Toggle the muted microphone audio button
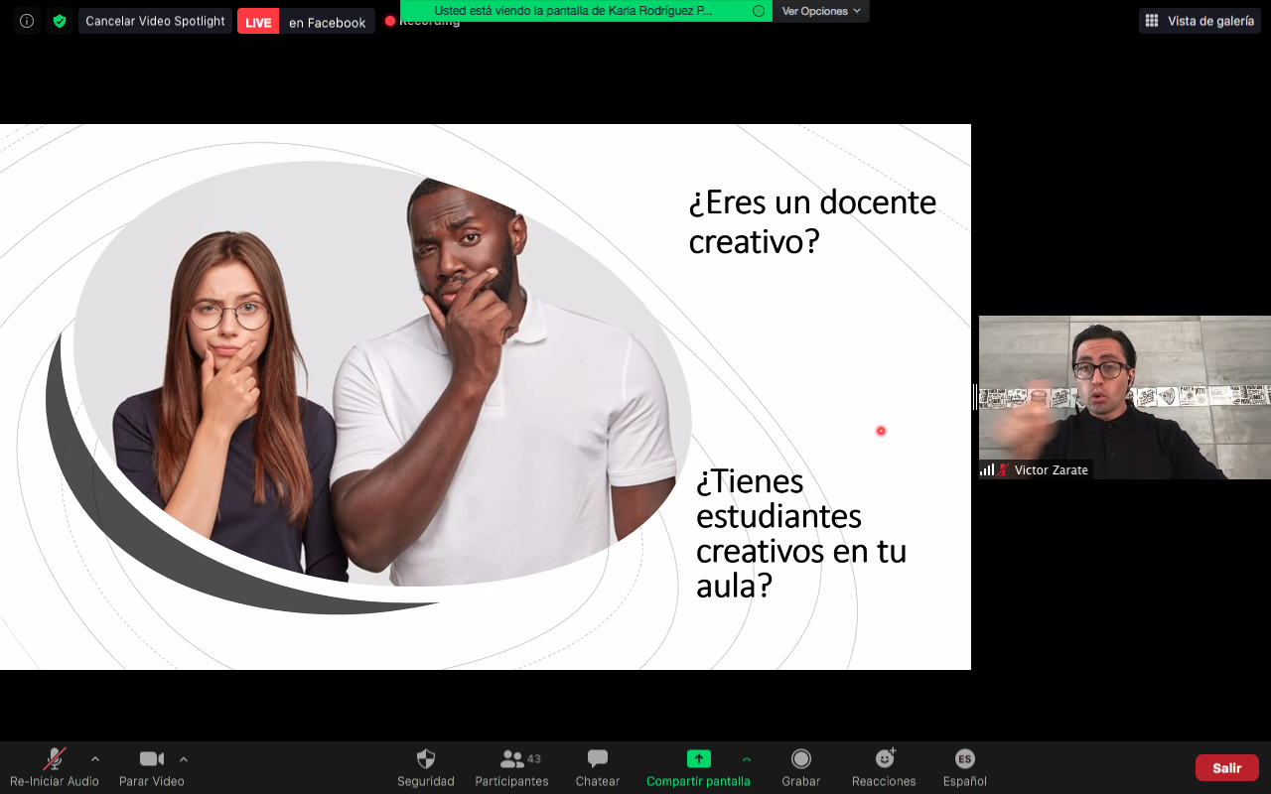The width and height of the screenshot is (1271, 794). click(55, 760)
